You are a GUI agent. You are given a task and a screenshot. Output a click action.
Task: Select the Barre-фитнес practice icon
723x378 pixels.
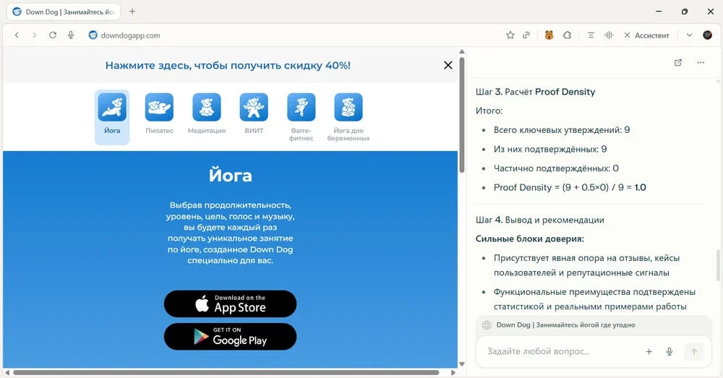(301, 108)
